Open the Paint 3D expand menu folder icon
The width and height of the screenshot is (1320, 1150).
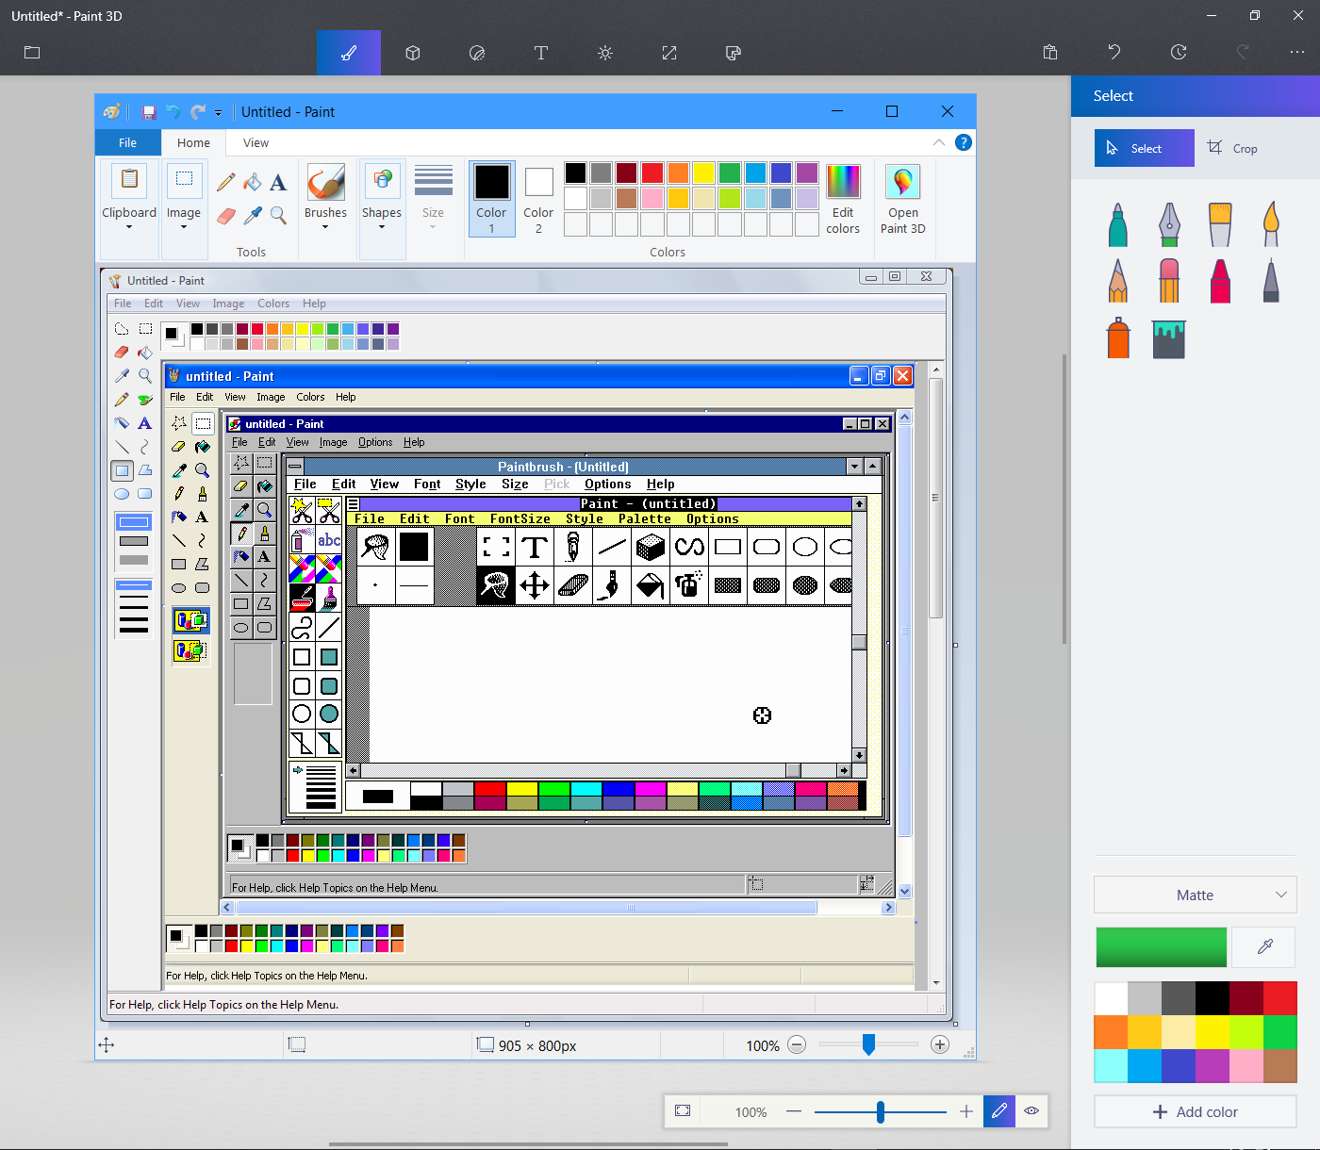tap(32, 53)
